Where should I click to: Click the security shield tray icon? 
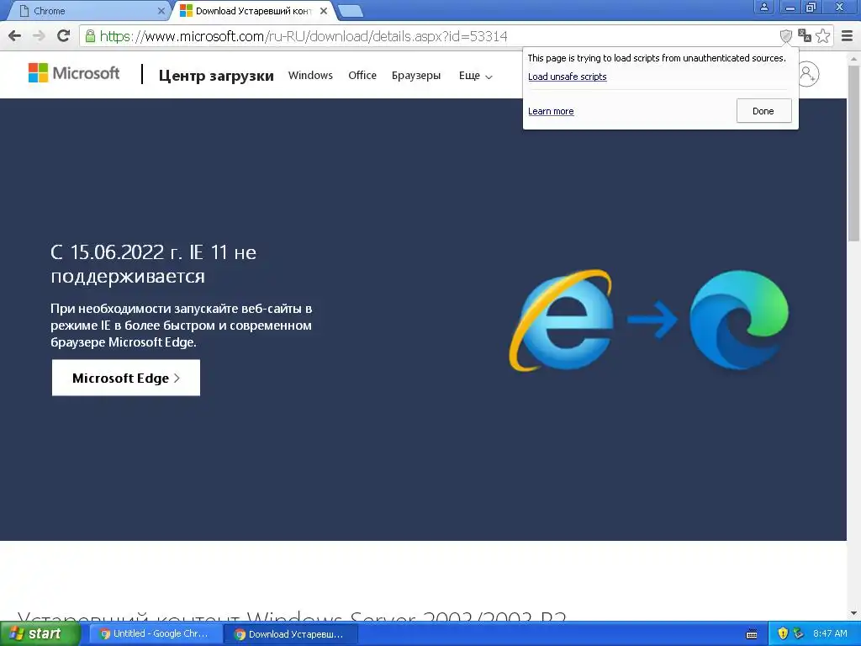[784, 634]
